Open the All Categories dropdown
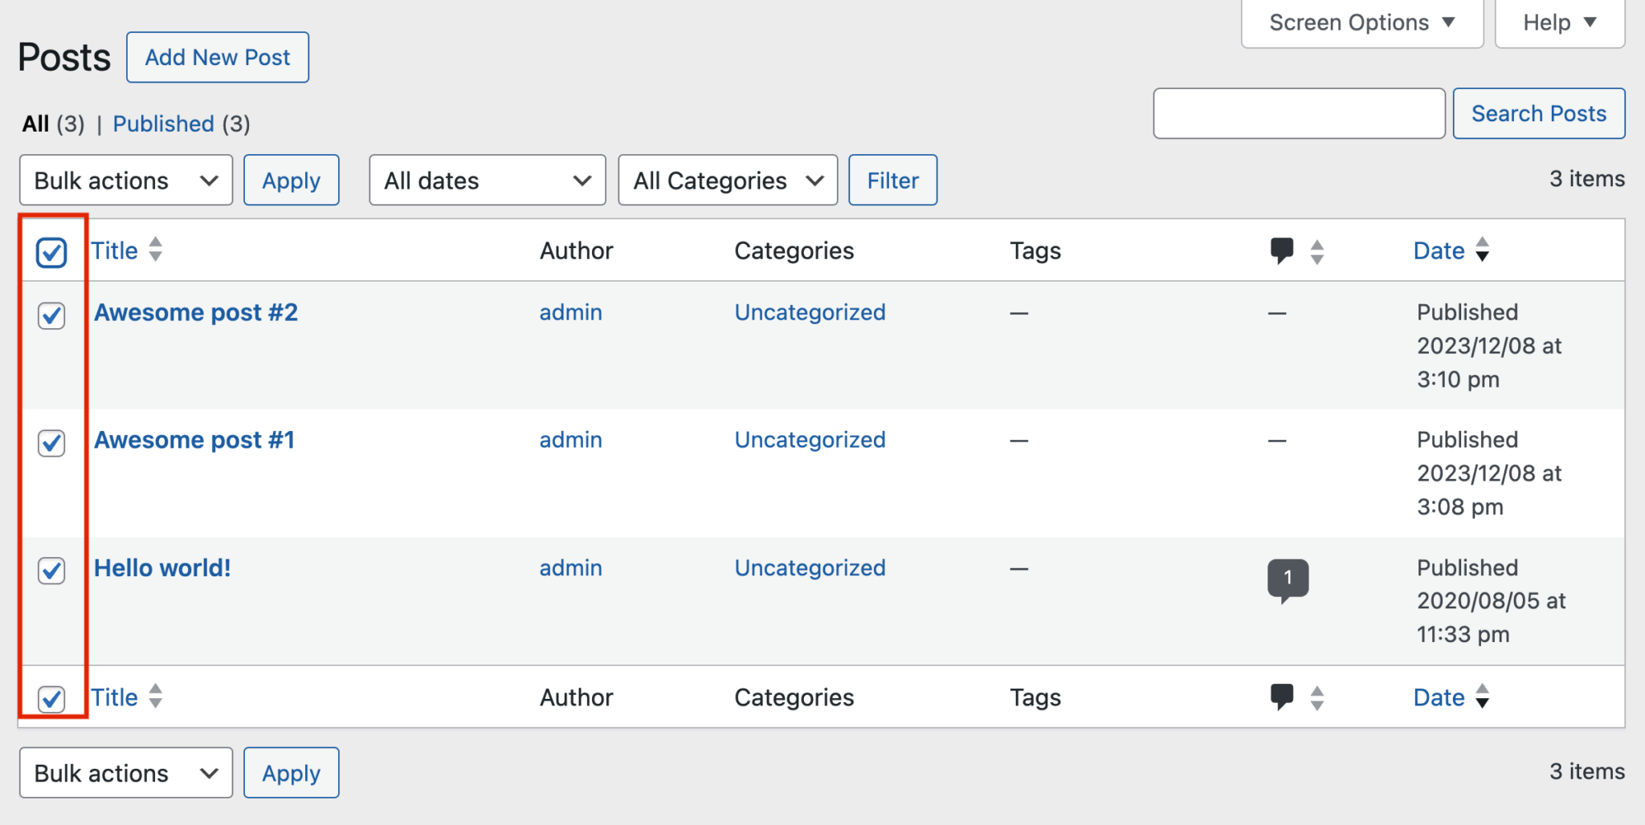This screenshot has height=825, width=1645. 727,180
